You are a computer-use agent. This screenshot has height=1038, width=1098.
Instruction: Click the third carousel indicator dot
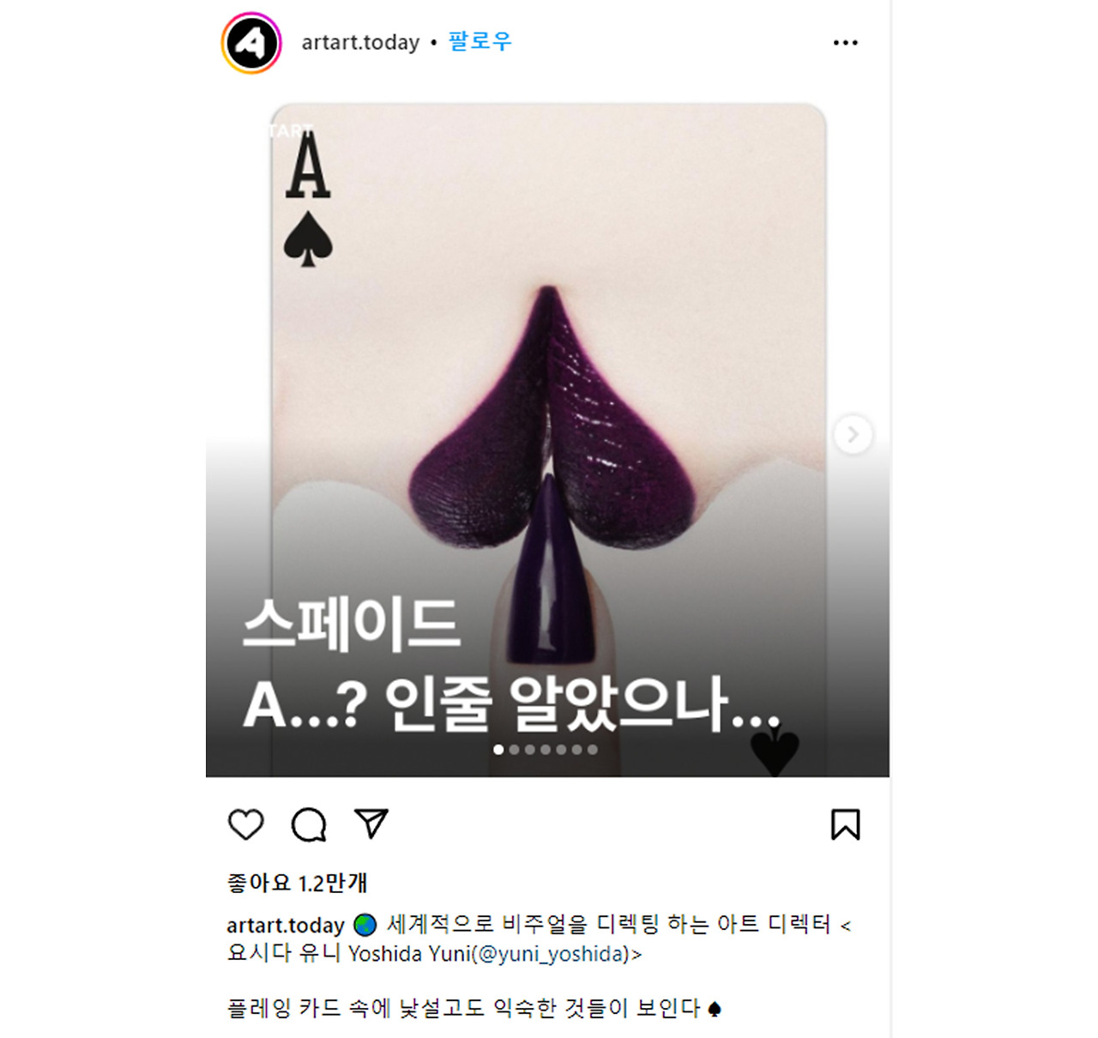point(530,749)
